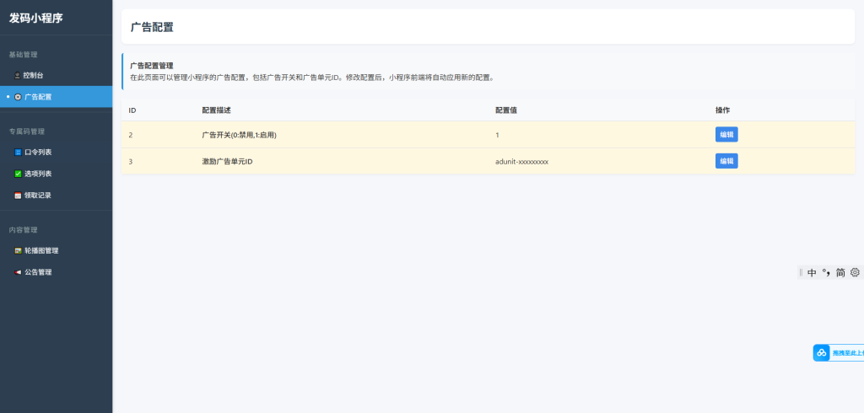Click the blue cloud upload icon
The height and width of the screenshot is (413, 864).
tap(821, 353)
